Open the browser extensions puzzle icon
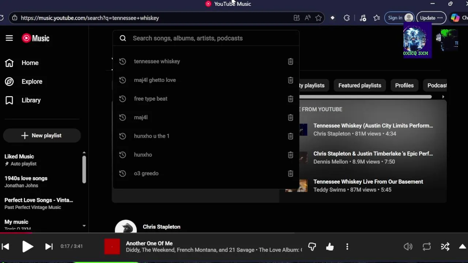This screenshot has width=468, height=263. 347,18
